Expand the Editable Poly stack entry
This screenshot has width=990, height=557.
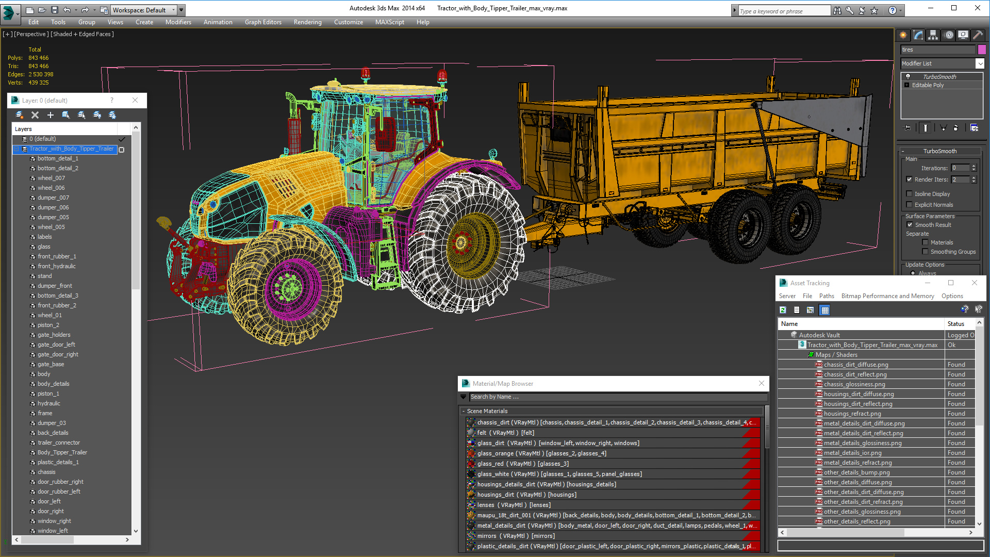(x=907, y=85)
